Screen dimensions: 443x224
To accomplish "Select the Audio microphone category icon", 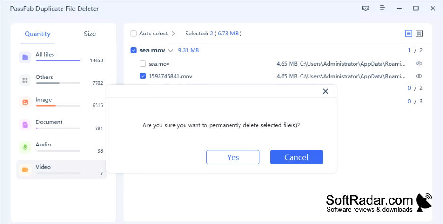I will click(x=25, y=147).
